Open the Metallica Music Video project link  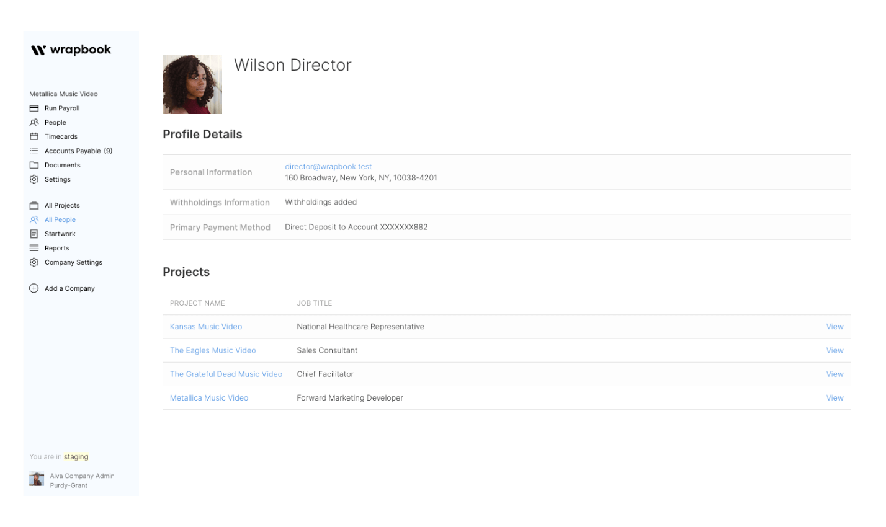pyautogui.click(x=209, y=398)
